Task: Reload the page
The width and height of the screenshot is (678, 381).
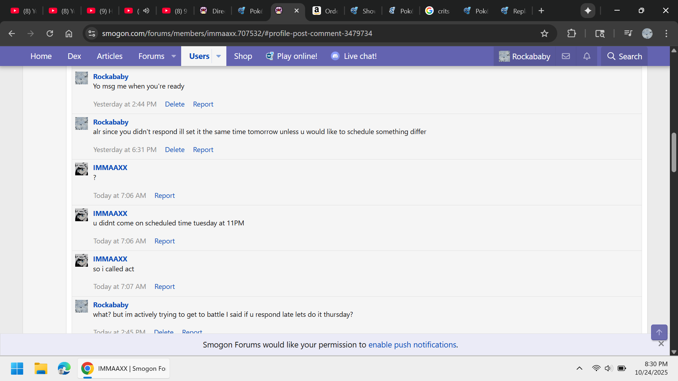Action: 50,34
